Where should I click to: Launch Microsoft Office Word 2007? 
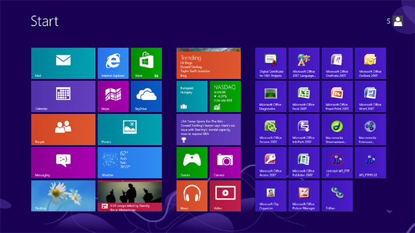[x=370, y=96]
